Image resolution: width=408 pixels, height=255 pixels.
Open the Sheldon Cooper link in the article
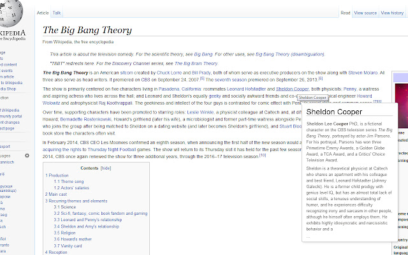[292, 89]
